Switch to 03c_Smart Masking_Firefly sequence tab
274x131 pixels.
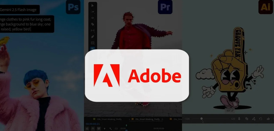[148, 119]
